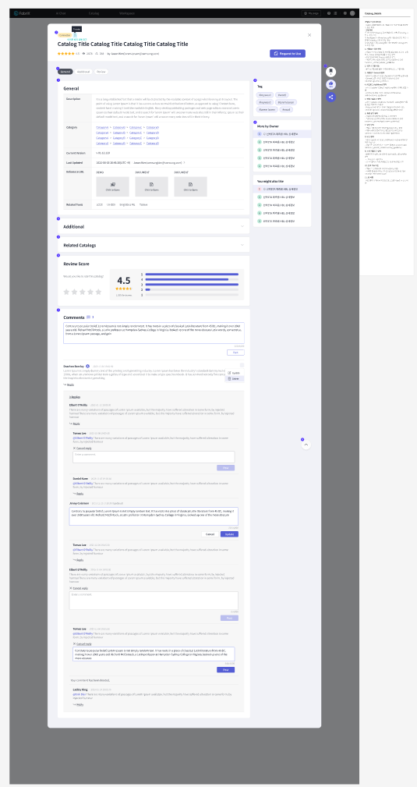
Task: Click Reply under Ledley King's comment
Action: [x=78, y=704]
